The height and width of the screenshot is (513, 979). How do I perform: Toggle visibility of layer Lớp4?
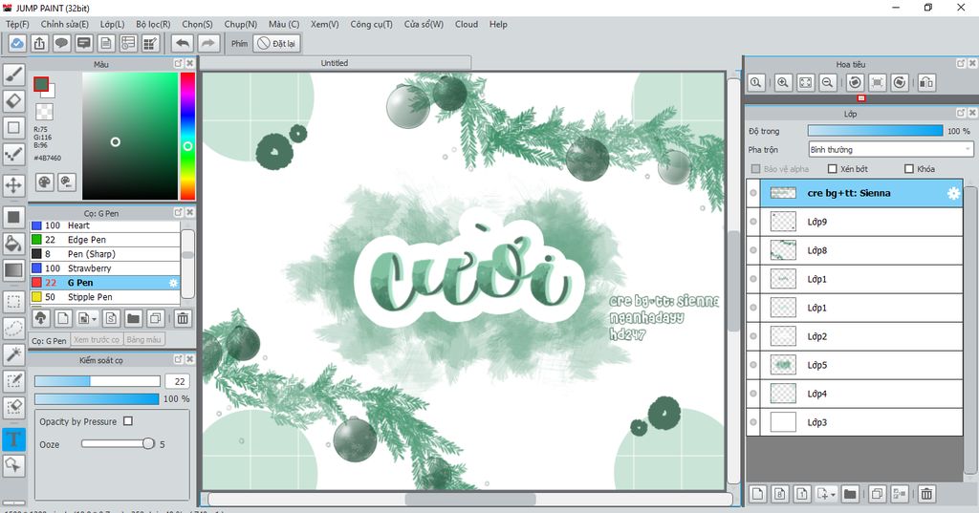pos(753,394)
